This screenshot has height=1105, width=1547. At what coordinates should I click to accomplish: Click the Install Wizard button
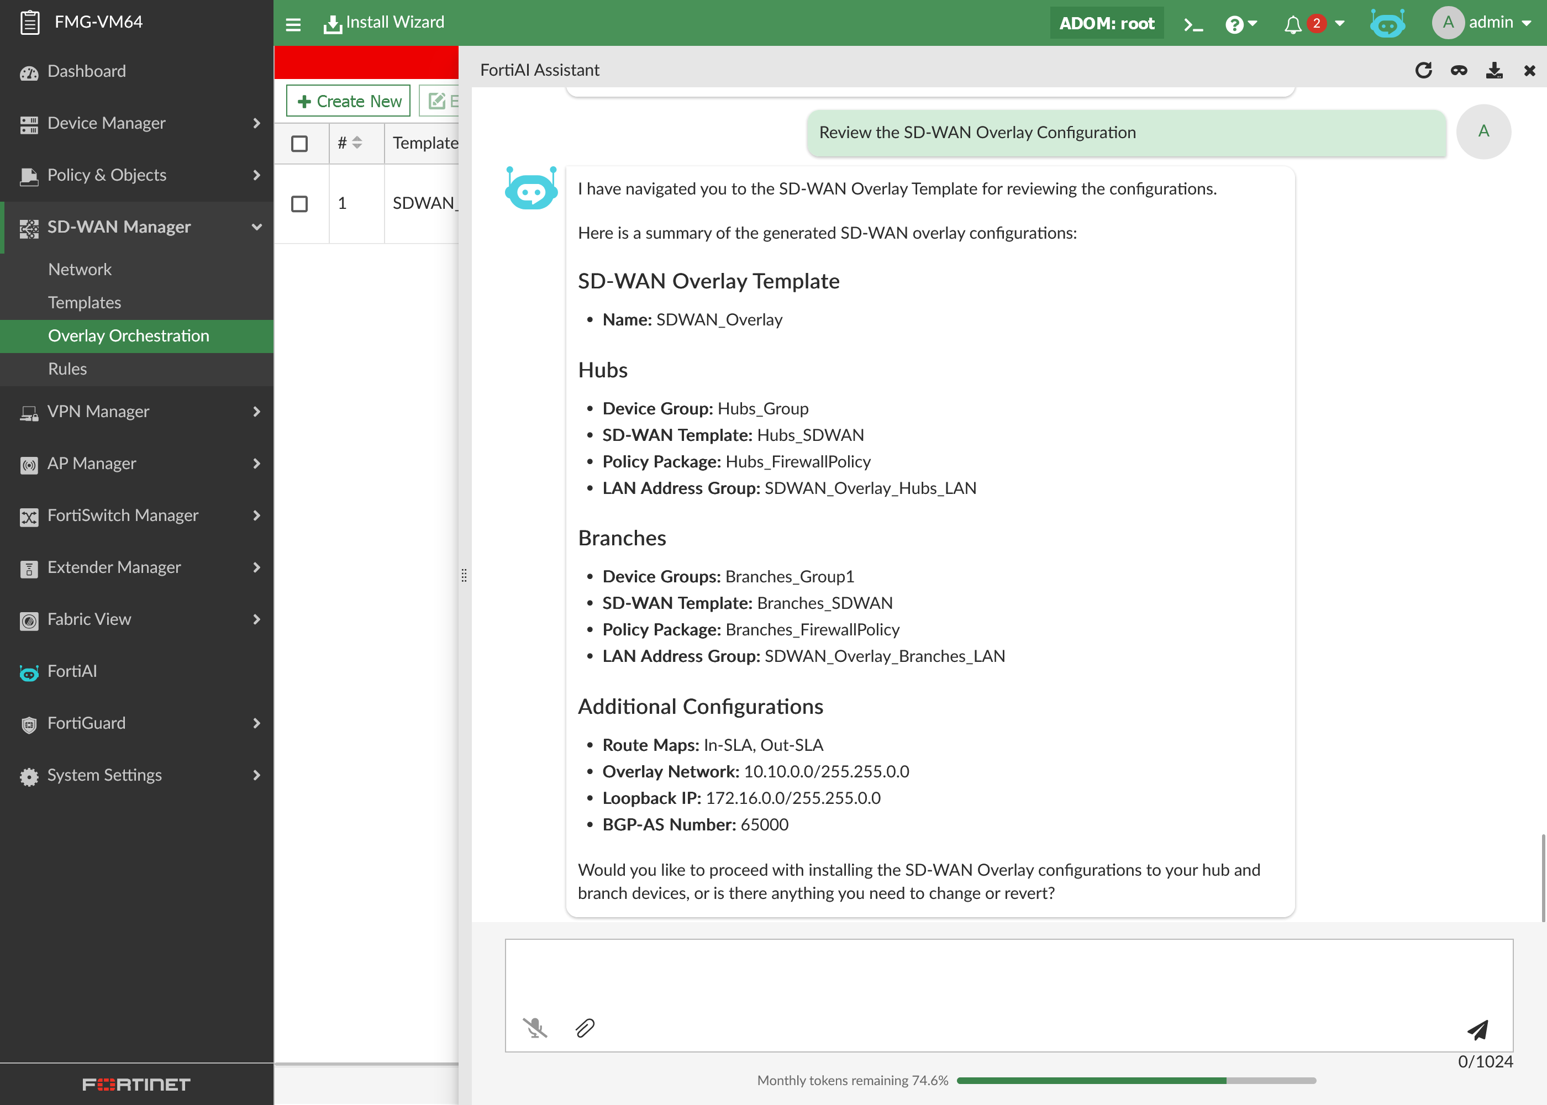(x=383, y=23)
